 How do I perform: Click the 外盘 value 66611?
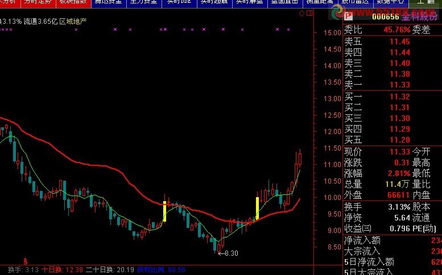(398, 195)
